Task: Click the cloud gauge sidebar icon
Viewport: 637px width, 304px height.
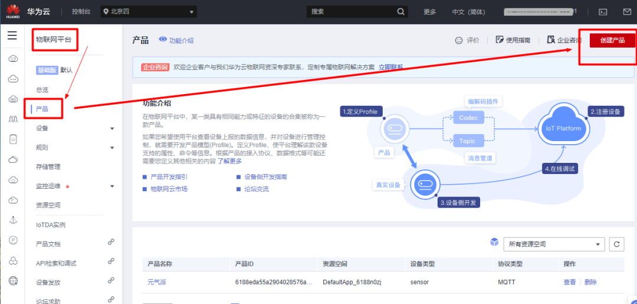Action: point(13,199)
